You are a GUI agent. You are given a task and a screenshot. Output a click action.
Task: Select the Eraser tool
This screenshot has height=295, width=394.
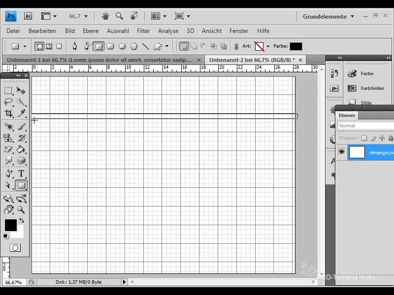[x=8, y=149]
